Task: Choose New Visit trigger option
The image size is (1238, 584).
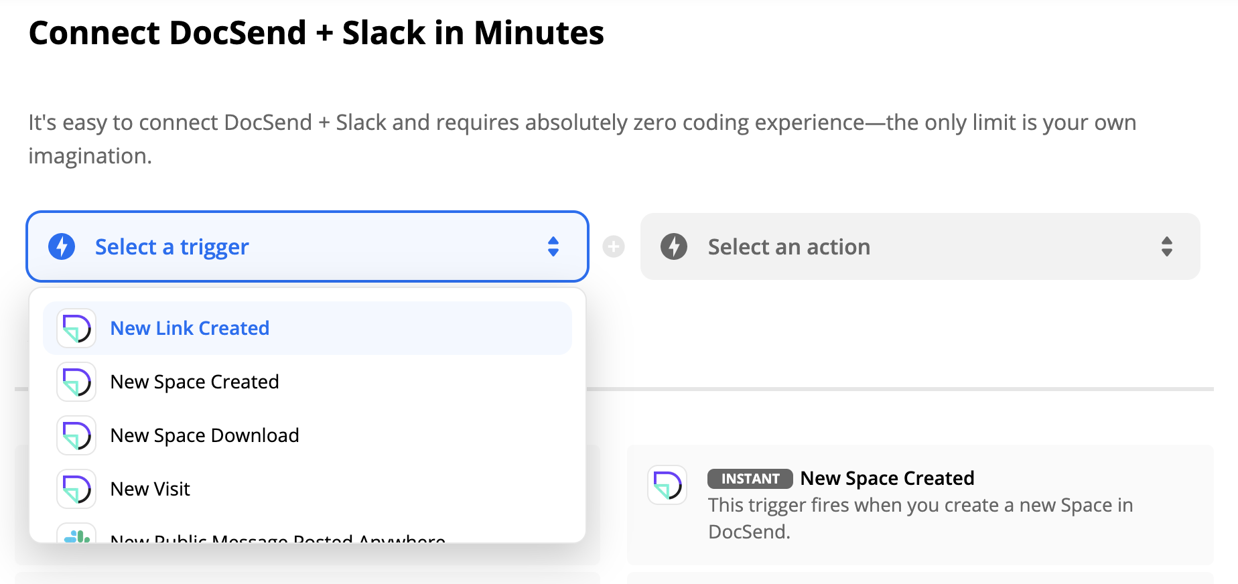Action: tap(307, 489)
